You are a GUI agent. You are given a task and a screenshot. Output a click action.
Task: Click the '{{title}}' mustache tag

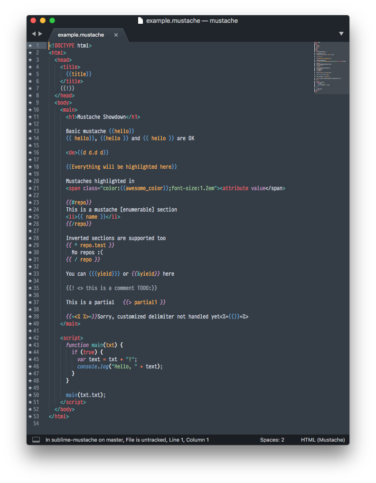tap(79, 74)
